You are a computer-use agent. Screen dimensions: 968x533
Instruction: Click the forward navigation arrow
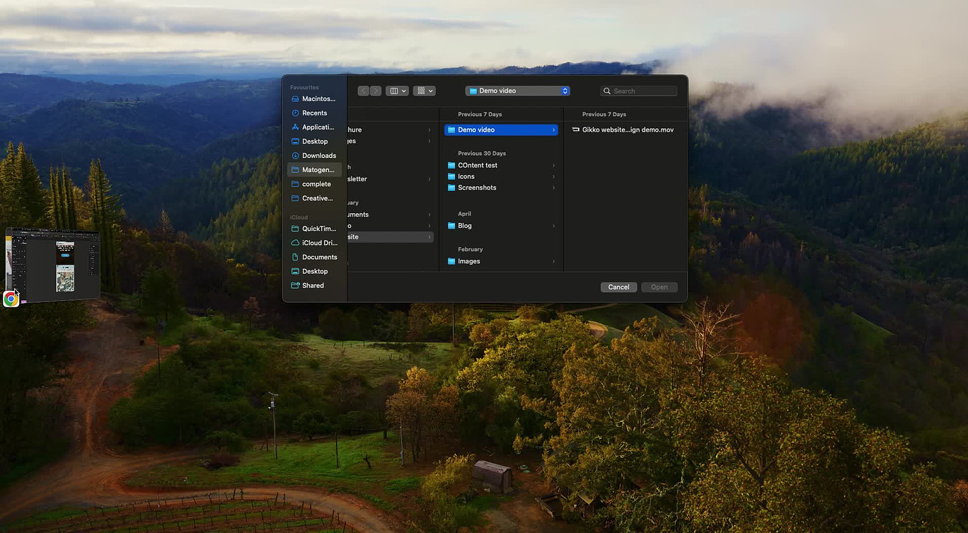(x=376, y=91)
